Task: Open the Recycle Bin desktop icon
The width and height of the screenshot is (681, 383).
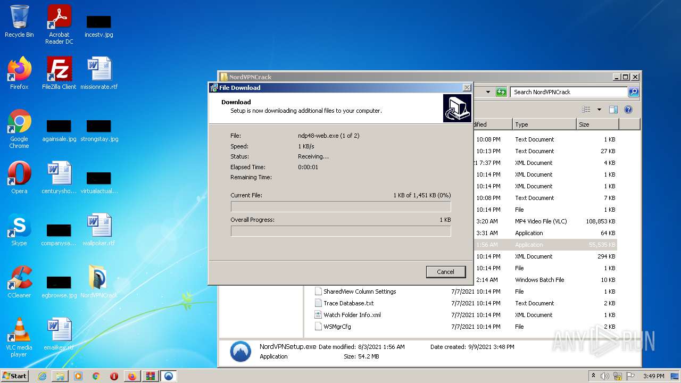Action: [19, 21]
